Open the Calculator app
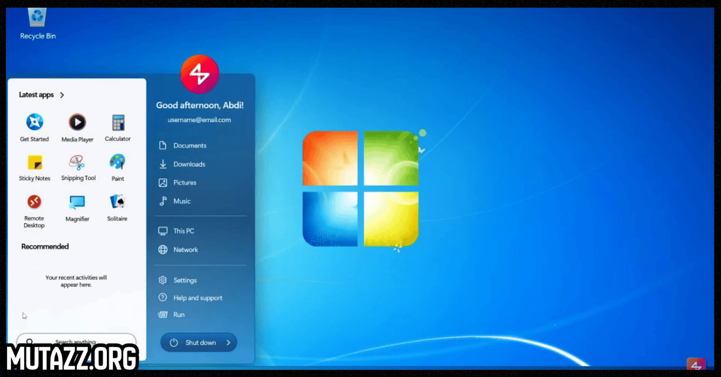 pos(118,123)
